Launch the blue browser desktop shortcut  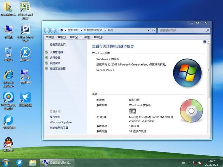tap(8, 122)
